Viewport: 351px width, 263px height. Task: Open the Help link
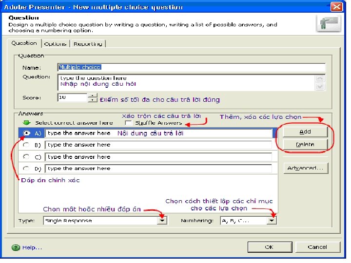click(32, 247)
